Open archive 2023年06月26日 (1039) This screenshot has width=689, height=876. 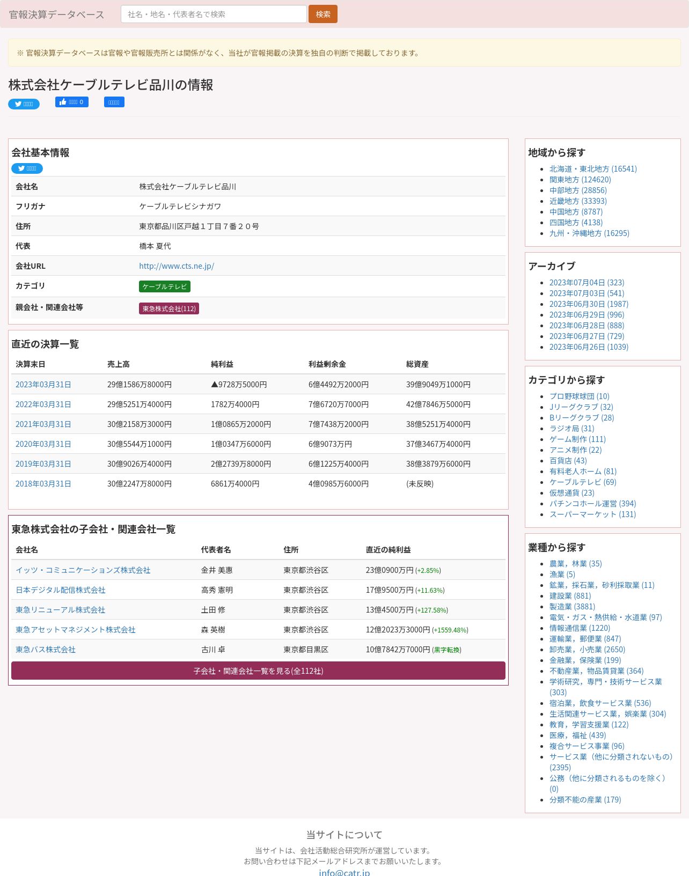[x=589, y=347]
